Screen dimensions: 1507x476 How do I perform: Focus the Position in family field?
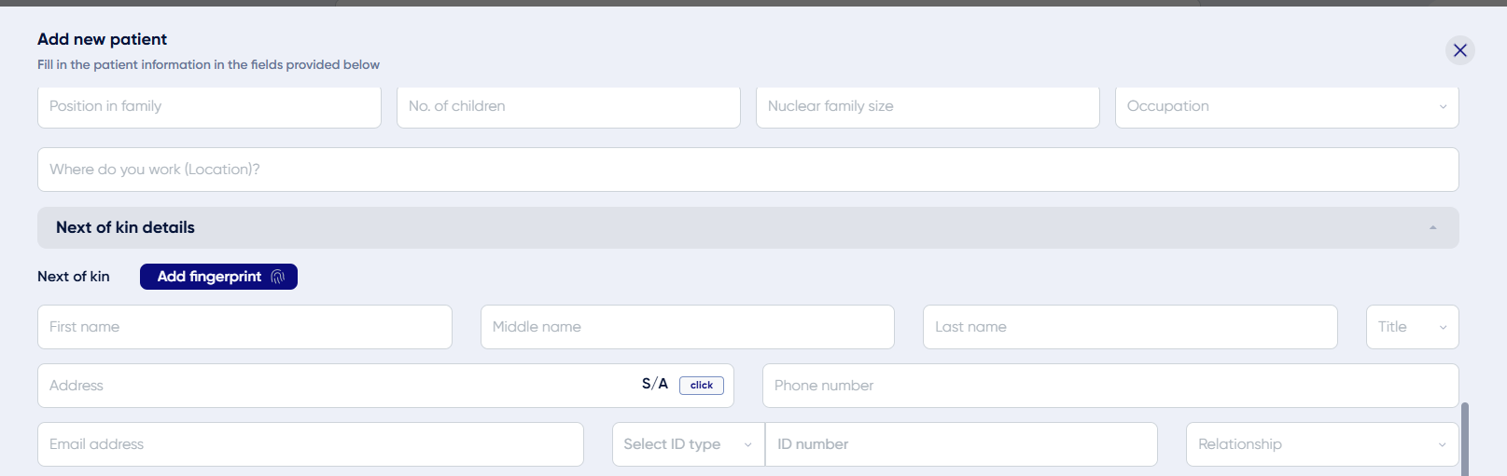coord(209,107)
